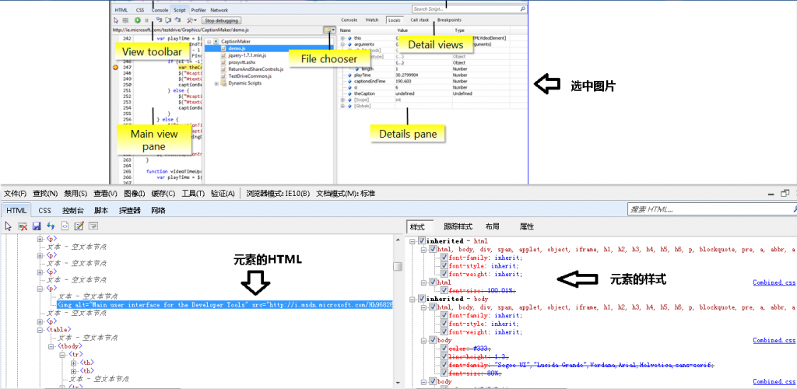Image resolution: width=797 pixels, height=389 pixels.
Task: Toggle the font-family Segoe UI checkbox
Action: [444, 365]
